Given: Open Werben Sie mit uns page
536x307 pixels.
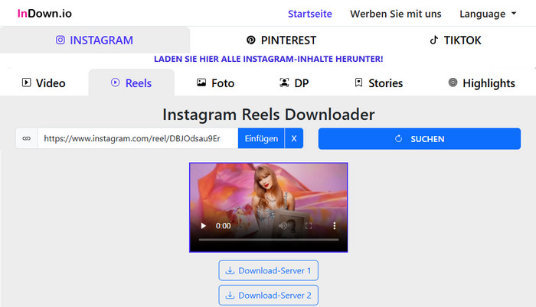Looking at the screenshot, I should [396, 14].
